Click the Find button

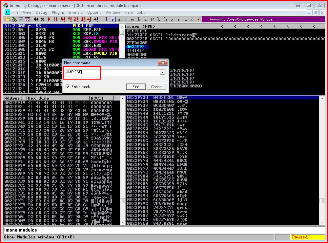(x=136, y=87)
